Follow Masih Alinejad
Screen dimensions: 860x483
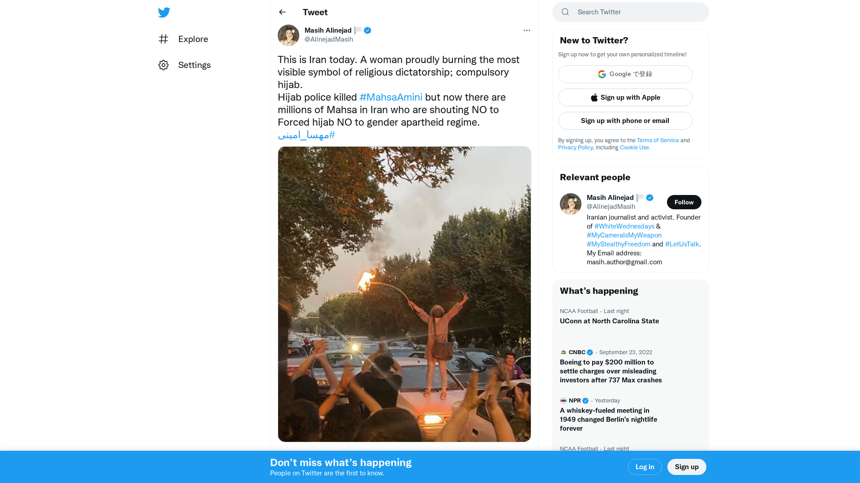coord(684,202)
